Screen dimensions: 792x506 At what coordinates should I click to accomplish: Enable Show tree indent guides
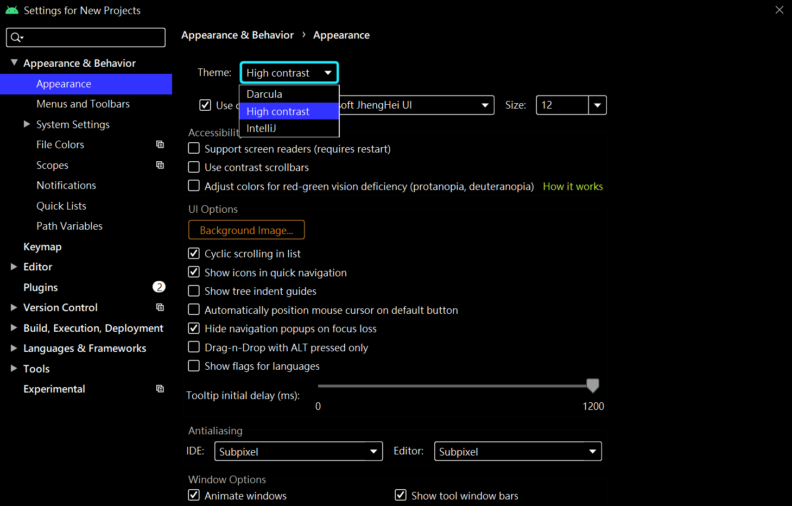click(x=194, y=290)
